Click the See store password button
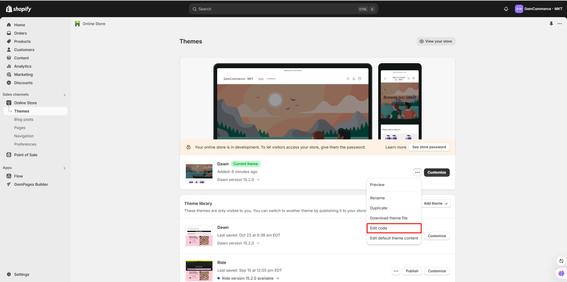Screen dimensions: 567x282 (429, 147)
